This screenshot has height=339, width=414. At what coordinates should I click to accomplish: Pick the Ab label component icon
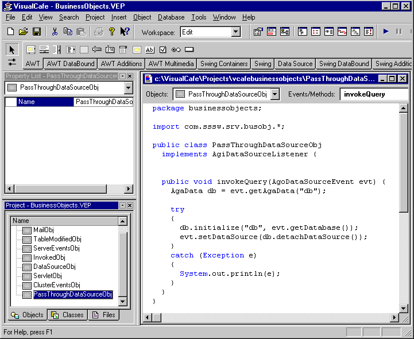[150, 49]
